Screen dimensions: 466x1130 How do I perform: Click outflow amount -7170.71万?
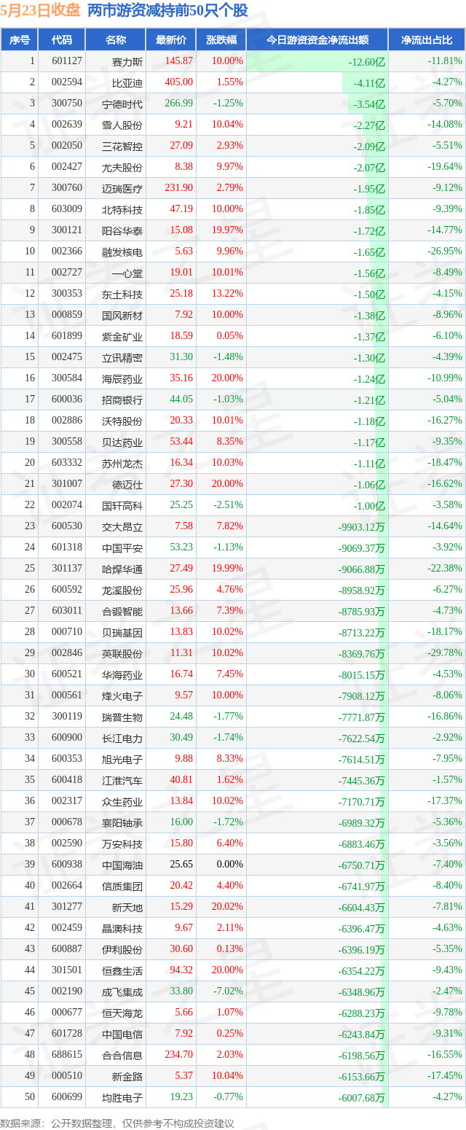[x=362, y=801]
